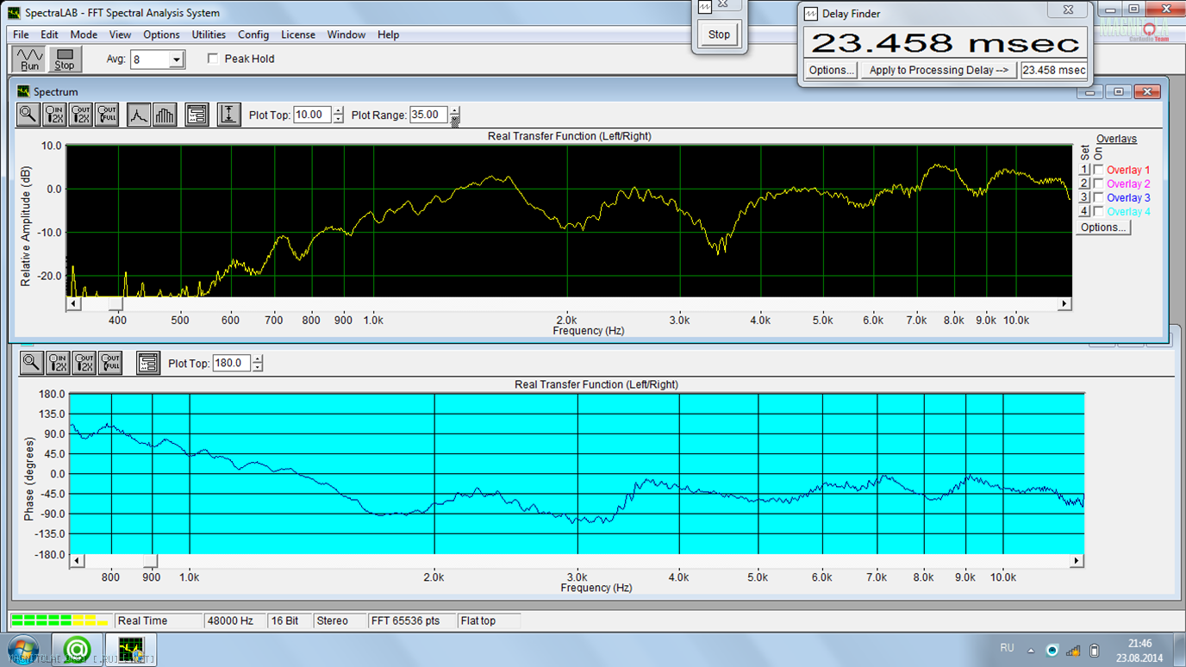Show hidden tray icons arrow

tap(1031, 650)
